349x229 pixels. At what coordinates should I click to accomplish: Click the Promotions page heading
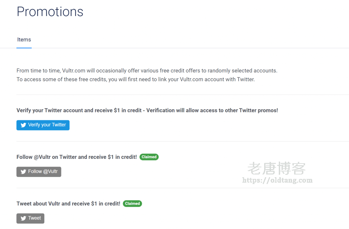pos(50,12)
